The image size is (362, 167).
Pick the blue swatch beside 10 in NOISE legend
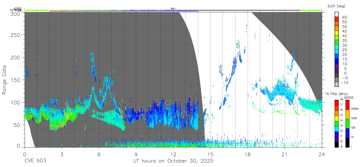tap(347, 133)
